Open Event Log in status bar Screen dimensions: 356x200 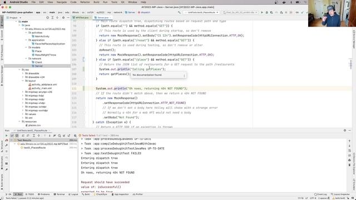(320, 194)
